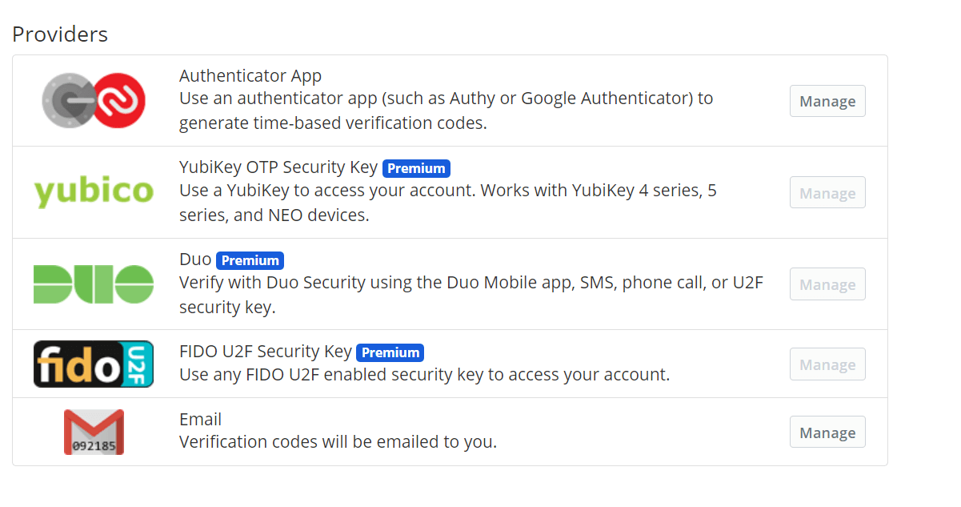The width and height of the screenshot is (961, 507).
Task: Click the green Duo logo
Action: pyautogui.click(x=94, y=284)
